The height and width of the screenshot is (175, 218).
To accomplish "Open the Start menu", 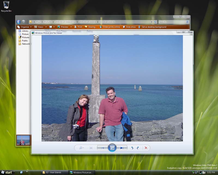I will point(7,172).
